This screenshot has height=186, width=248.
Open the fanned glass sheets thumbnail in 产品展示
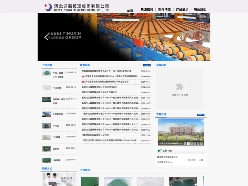click(117, 181)
